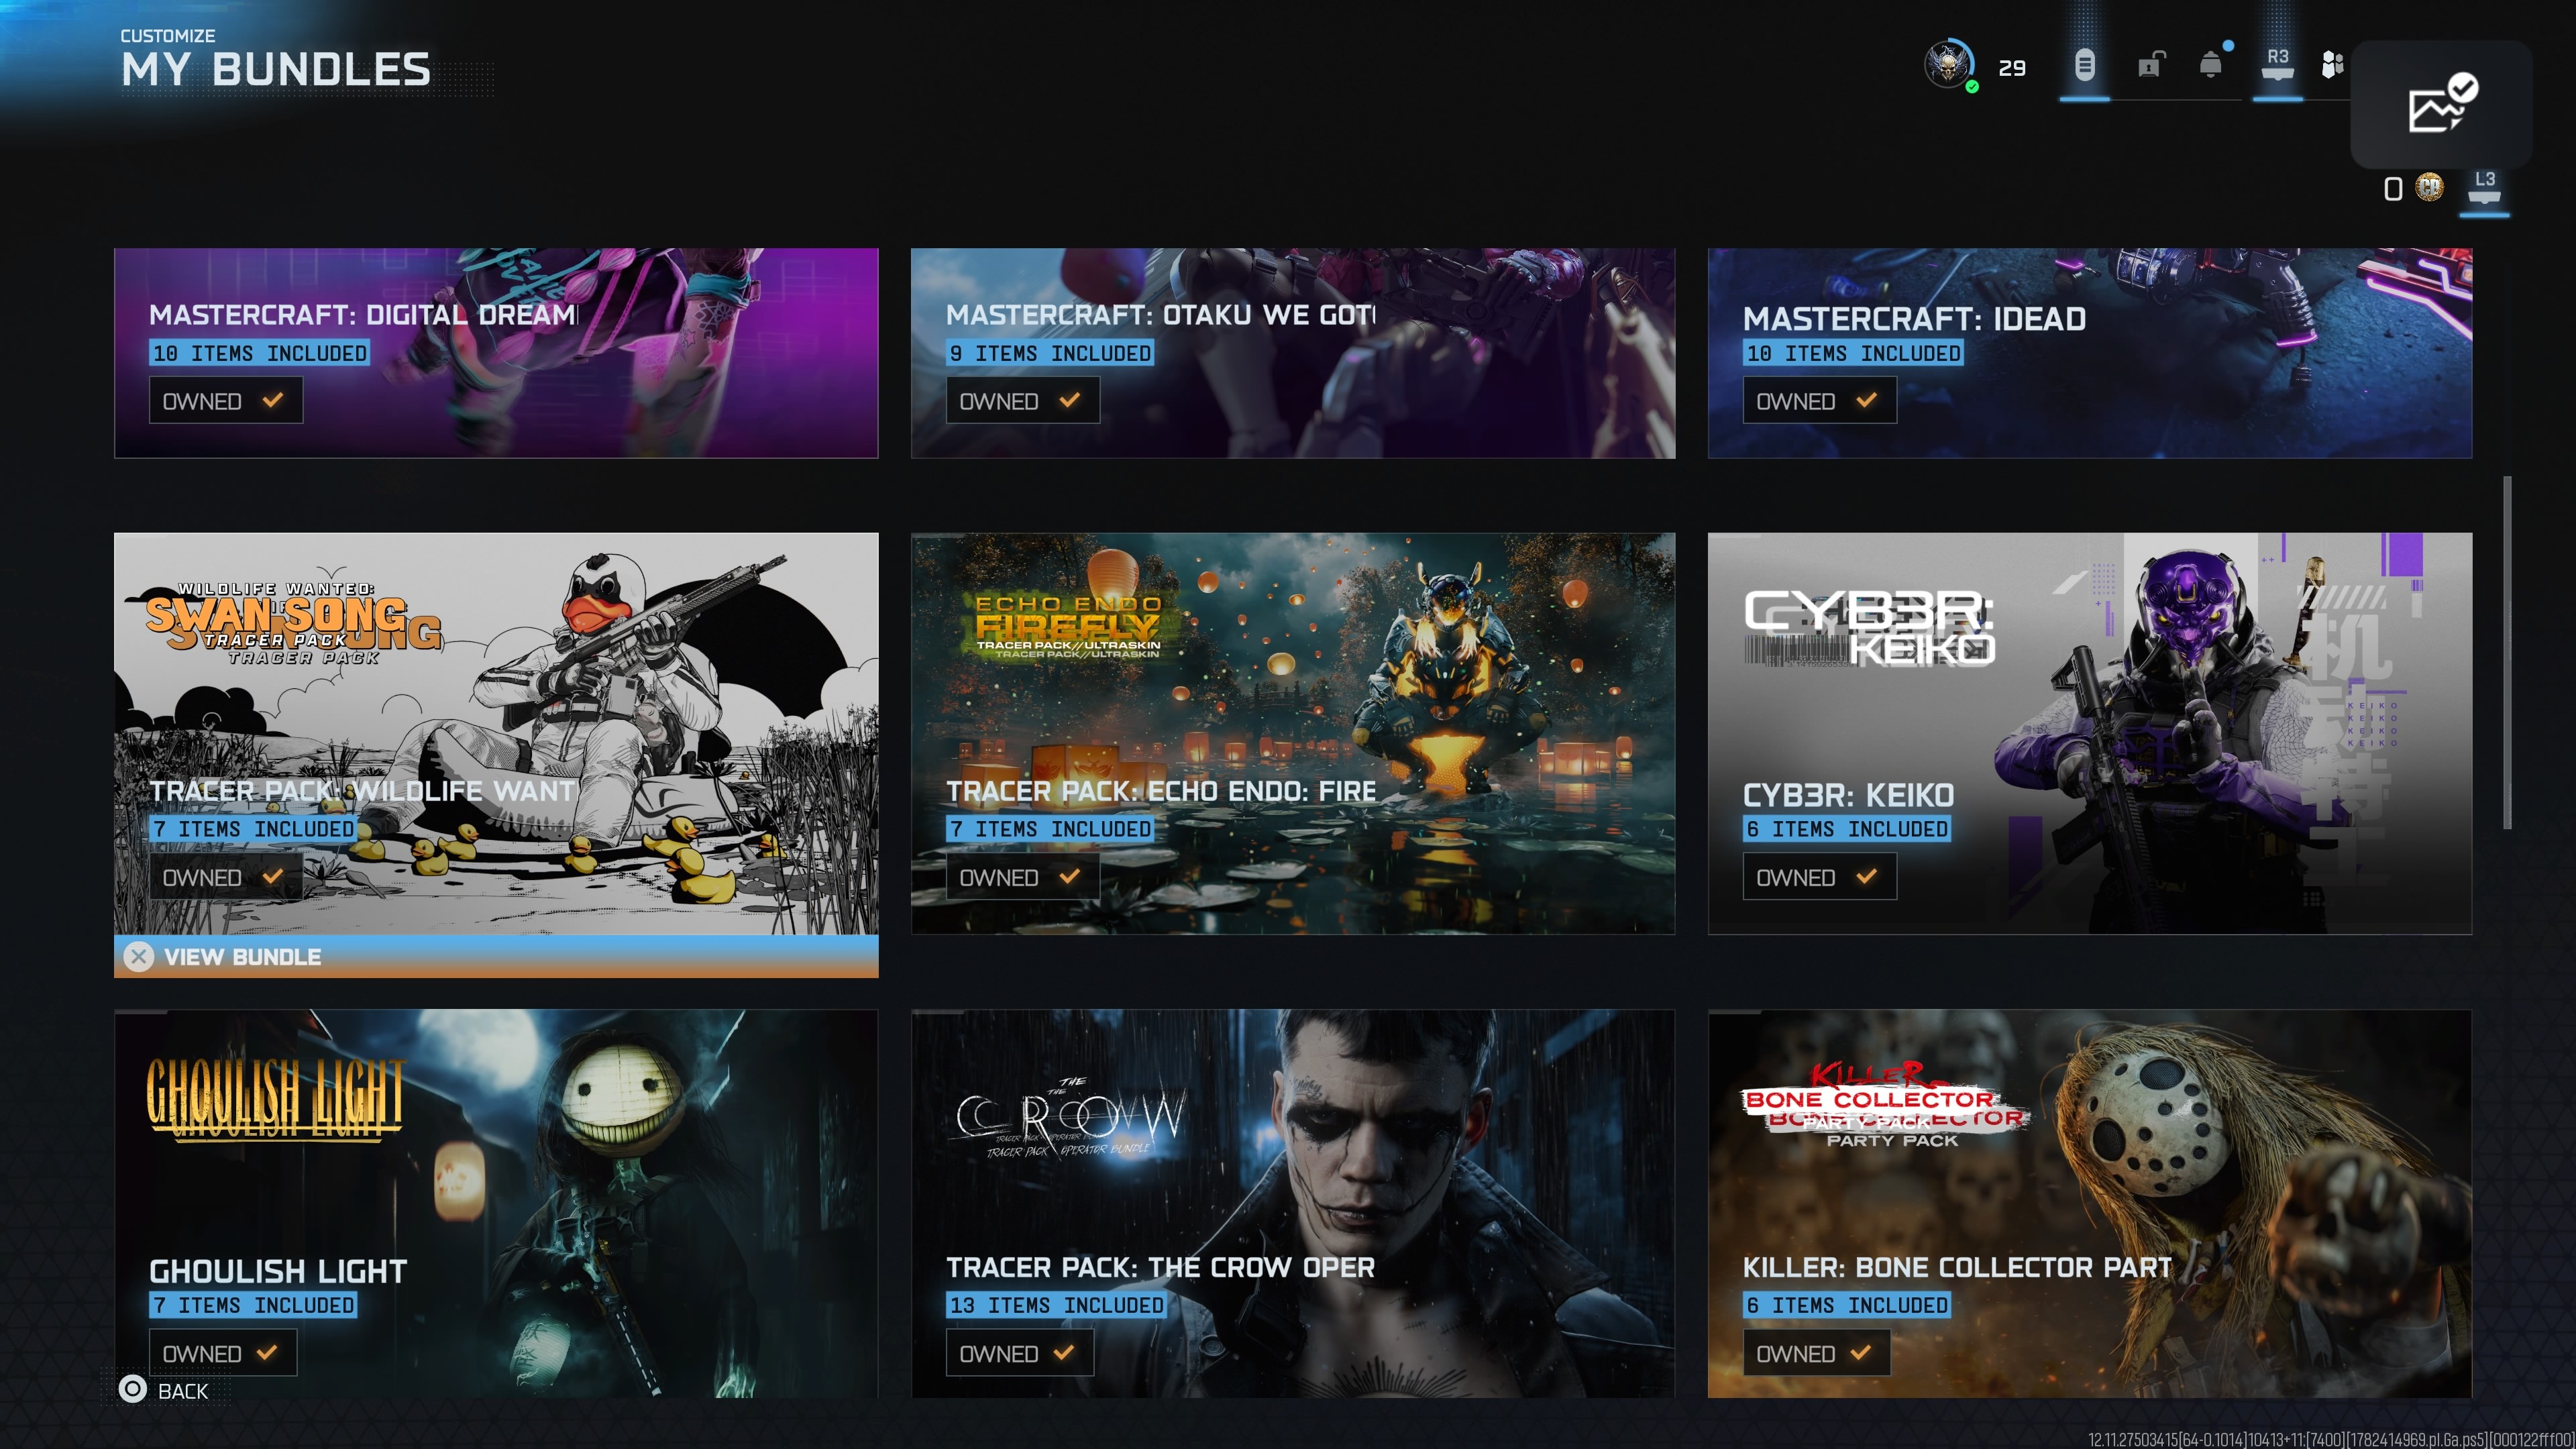Screen dimensions: 2576x1449
Task: Click "7 Items Included" on Ghoulish Light
Action: tap(253, 1305)
